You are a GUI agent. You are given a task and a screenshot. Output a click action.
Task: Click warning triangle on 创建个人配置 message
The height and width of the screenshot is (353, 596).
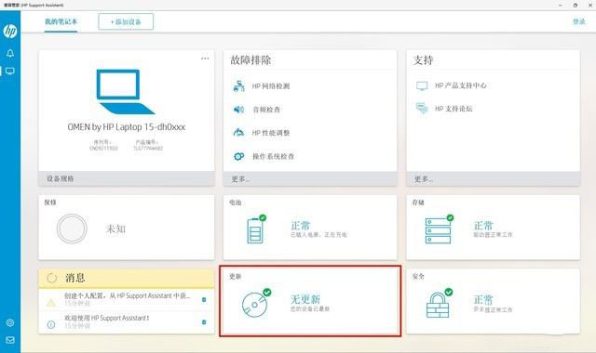click(51, 303)
